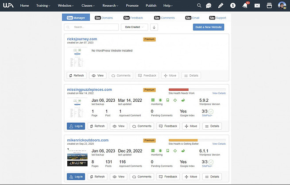Switch to the Site Email tab
Screen dimensions: 290x185
pos(192,18)
